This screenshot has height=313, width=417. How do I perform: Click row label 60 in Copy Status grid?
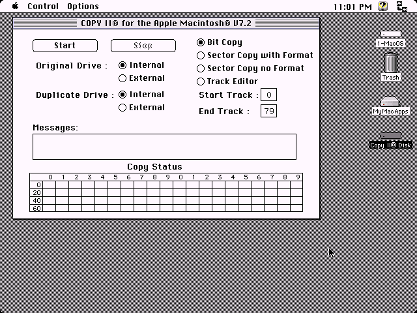tap(36, 208)
